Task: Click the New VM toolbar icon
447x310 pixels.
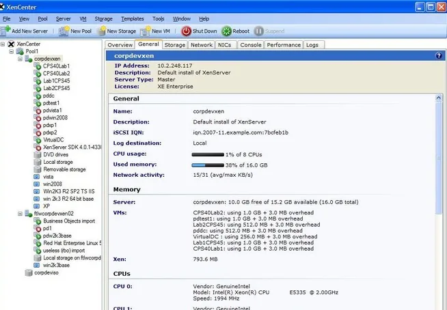Action: (x=146, y=31)
